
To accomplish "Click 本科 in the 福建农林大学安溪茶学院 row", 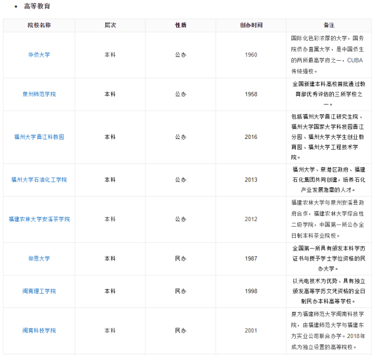I will pos(110,219).
